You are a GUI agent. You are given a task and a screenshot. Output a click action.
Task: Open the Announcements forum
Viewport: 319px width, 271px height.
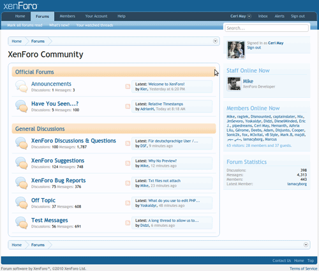[x=51, y=84]
